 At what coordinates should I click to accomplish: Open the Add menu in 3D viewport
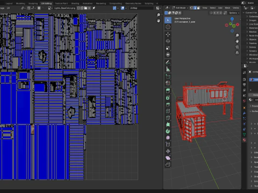click(220, 8)
